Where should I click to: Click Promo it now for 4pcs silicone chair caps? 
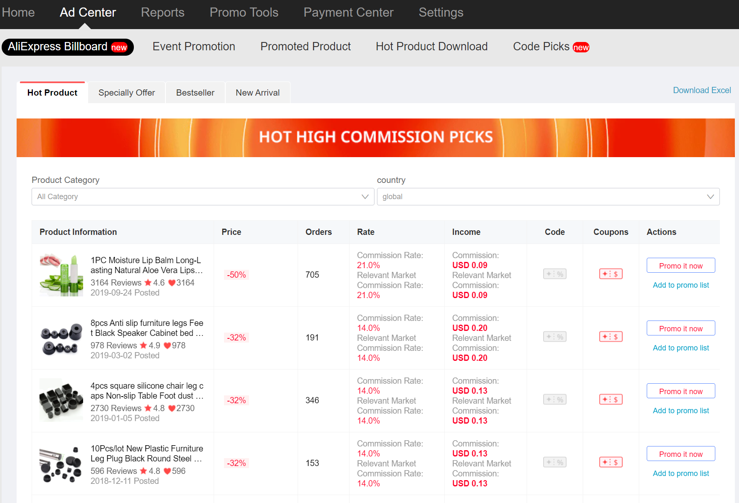(x=681, y=391)
